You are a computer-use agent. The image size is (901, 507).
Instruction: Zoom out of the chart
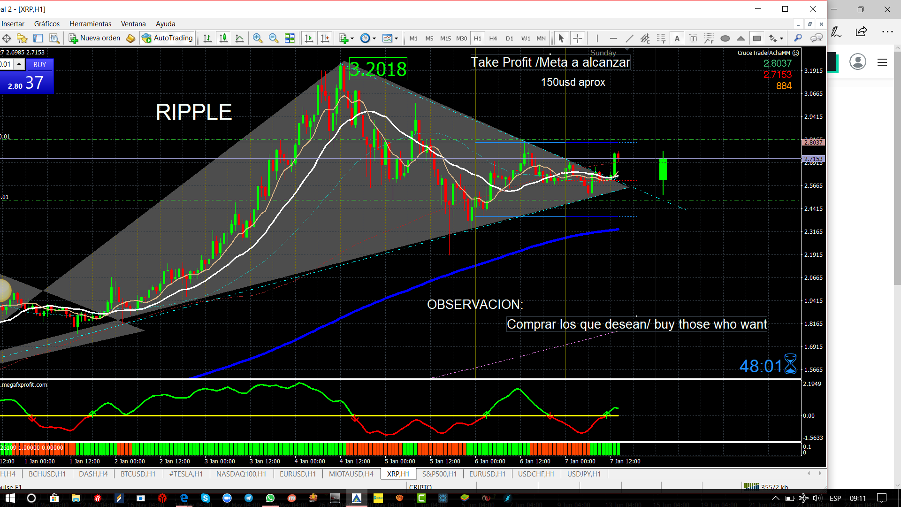tap(273, 38)
